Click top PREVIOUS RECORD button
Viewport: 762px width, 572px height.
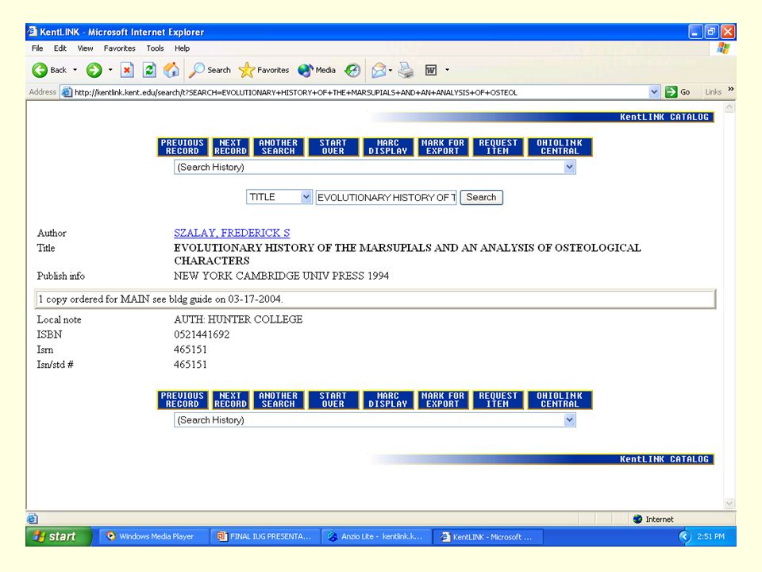tap(183, 147)
